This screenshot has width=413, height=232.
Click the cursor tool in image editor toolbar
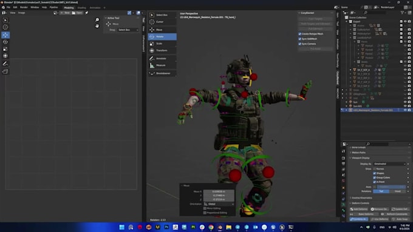point(5,27)
